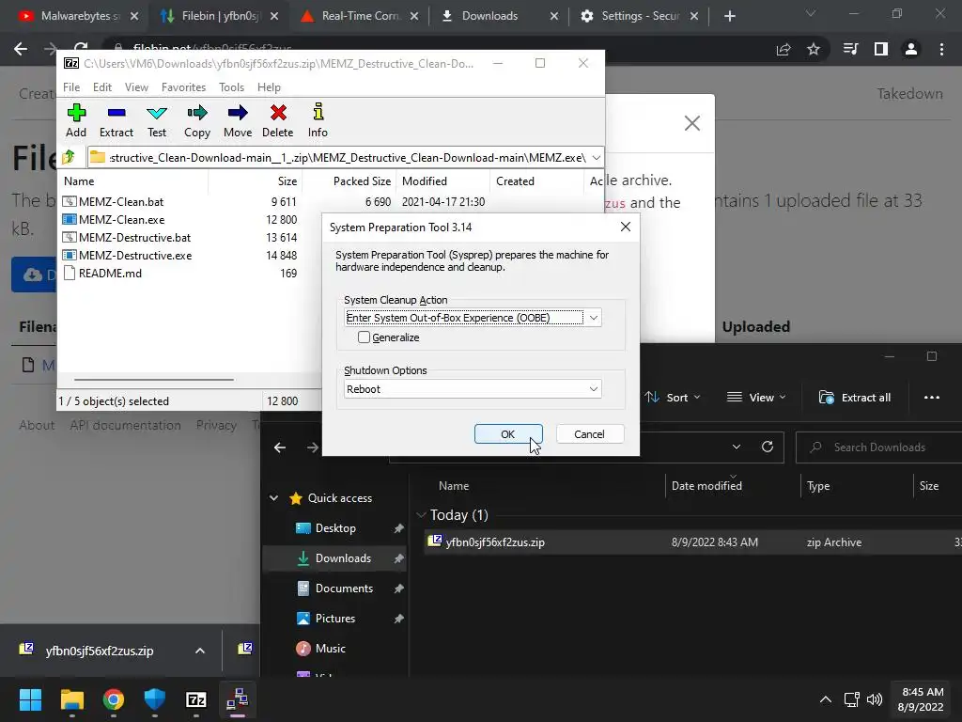Image resolution: width=962 pixels, height=722 pixels.
Task: Open 7-Zip Help menu
Action: click(269, 87)
